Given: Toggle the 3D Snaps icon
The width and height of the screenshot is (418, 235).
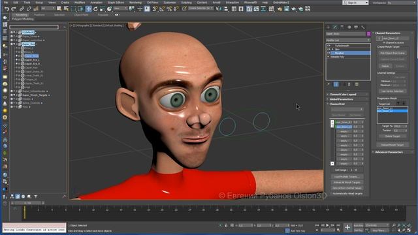Looking at the screenshot, I should point(155,8).
